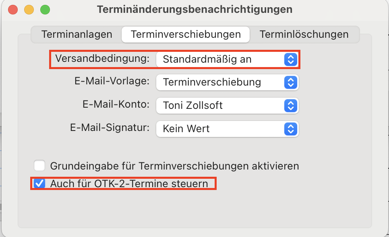
Task: Click the Terminänderungsbenachrichtigungen window title
Action: click(194, 10)
